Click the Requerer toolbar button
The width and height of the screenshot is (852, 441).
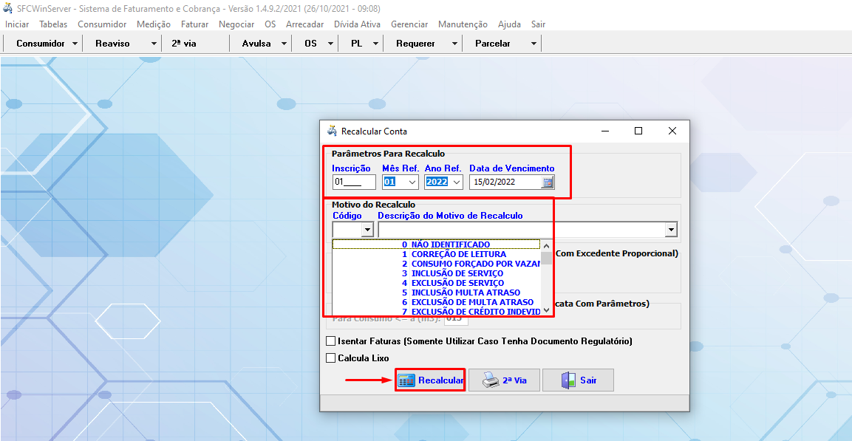coord(415,44)
